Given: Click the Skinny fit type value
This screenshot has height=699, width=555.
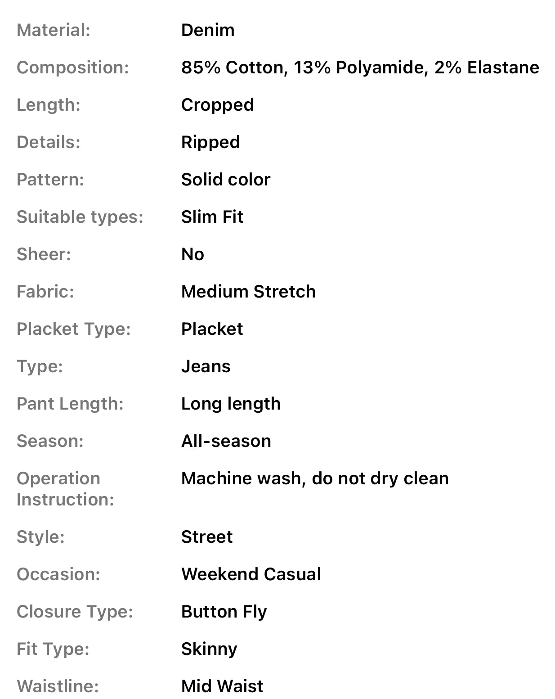Looking at the screenshot, I should 209,649.
